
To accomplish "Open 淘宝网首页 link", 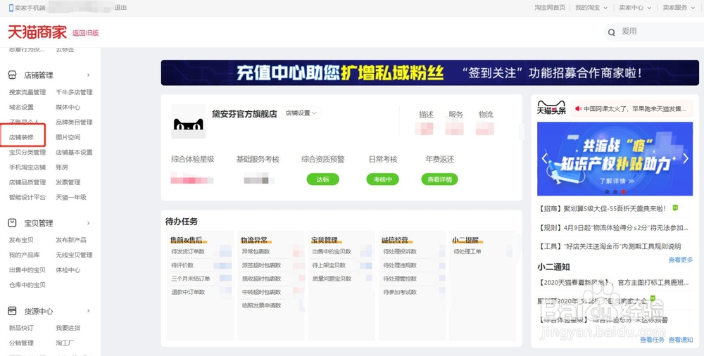I will [x=550, y=8].
